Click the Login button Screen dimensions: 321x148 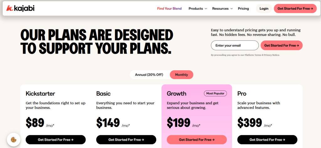(264, 8)
